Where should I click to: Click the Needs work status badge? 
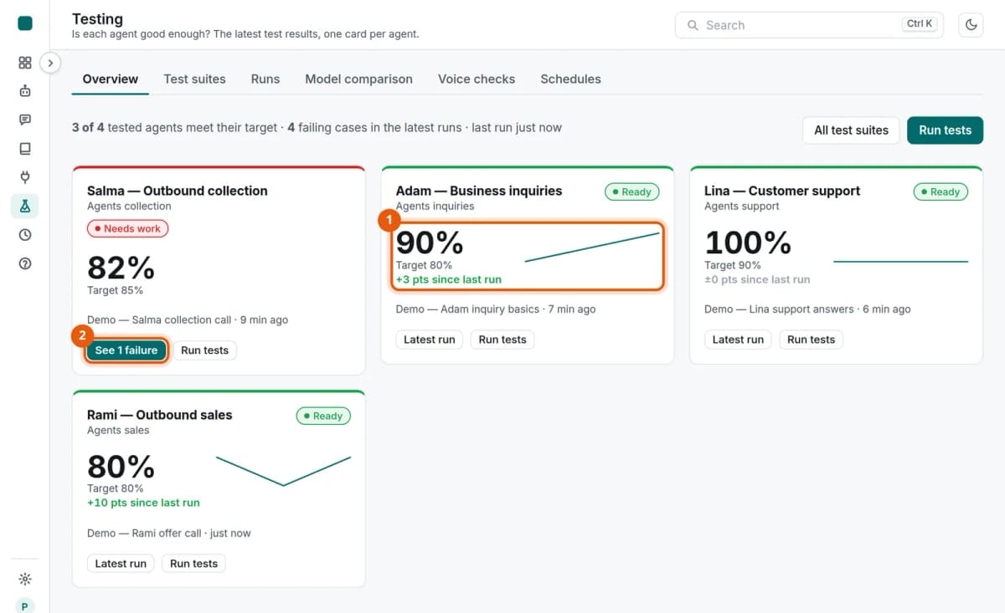[128, 228]
